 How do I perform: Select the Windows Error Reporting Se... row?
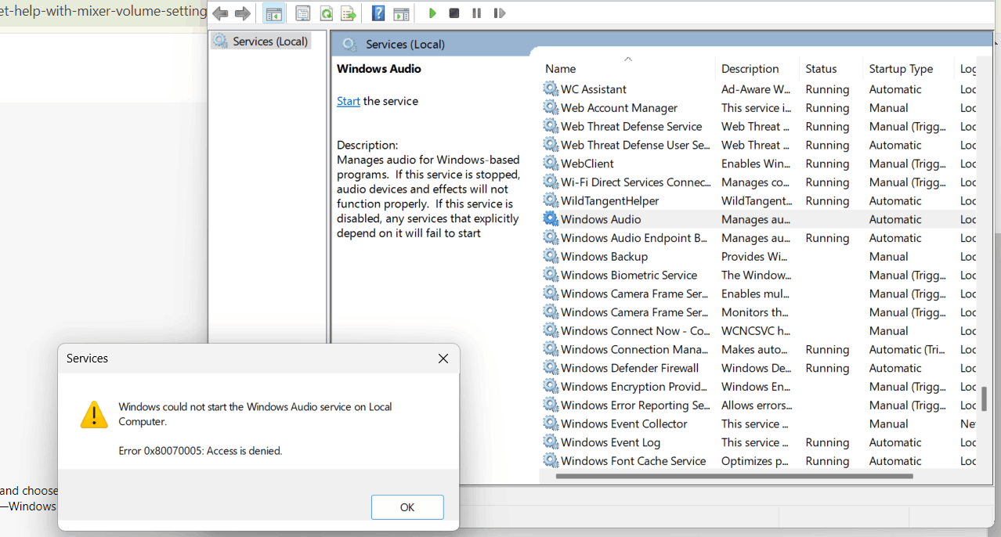point(758,405)
